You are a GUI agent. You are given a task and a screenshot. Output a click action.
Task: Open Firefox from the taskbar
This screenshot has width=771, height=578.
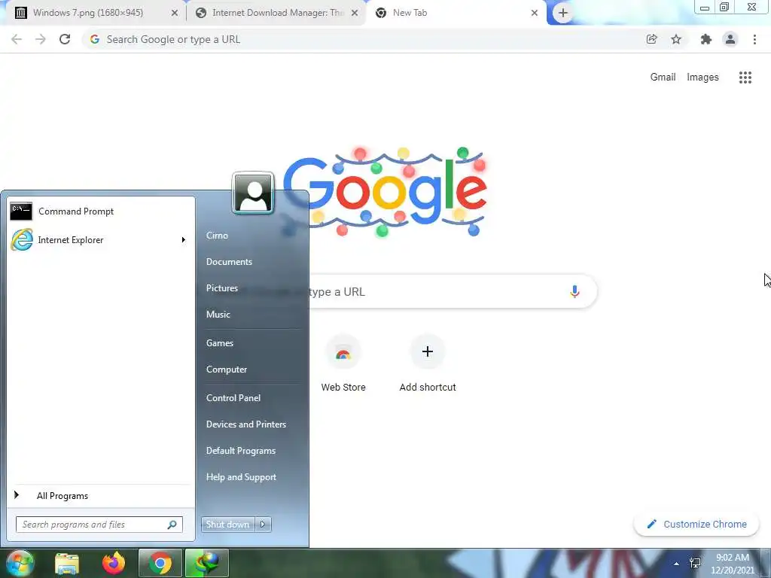114,563
